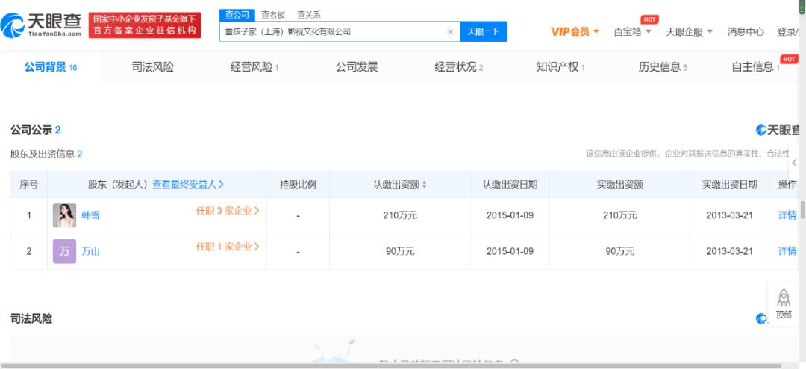Screen dimensions: 806x369
Task: Select 210万元 subscribed amount cell
Action: 400,215
